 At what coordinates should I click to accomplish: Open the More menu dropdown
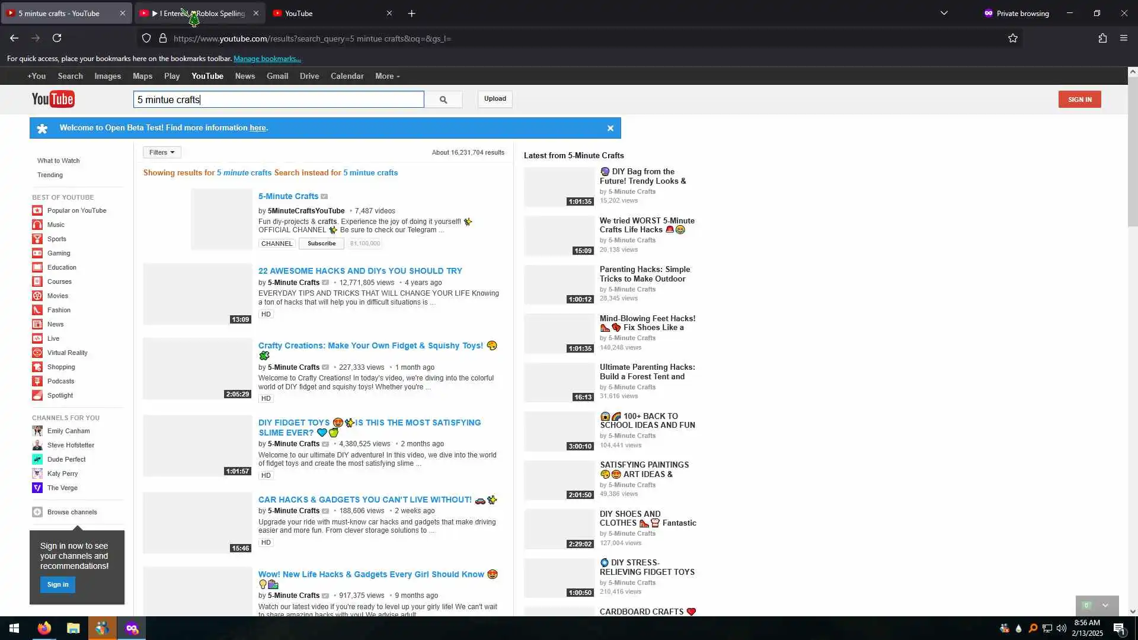click(x=387, y=76)
